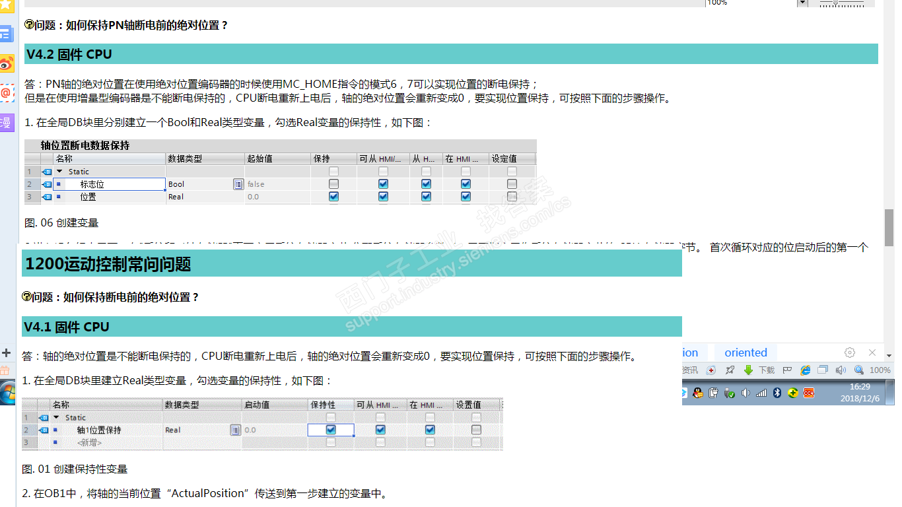This screenshot has height=507, width=902.
Task: Collapse Static tree in upper table
Action: tap(59, 172)
